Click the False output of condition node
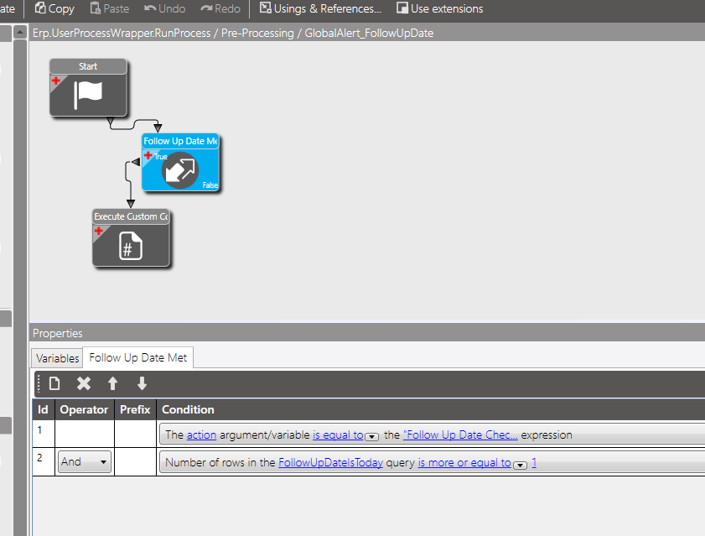 point(210,185)
